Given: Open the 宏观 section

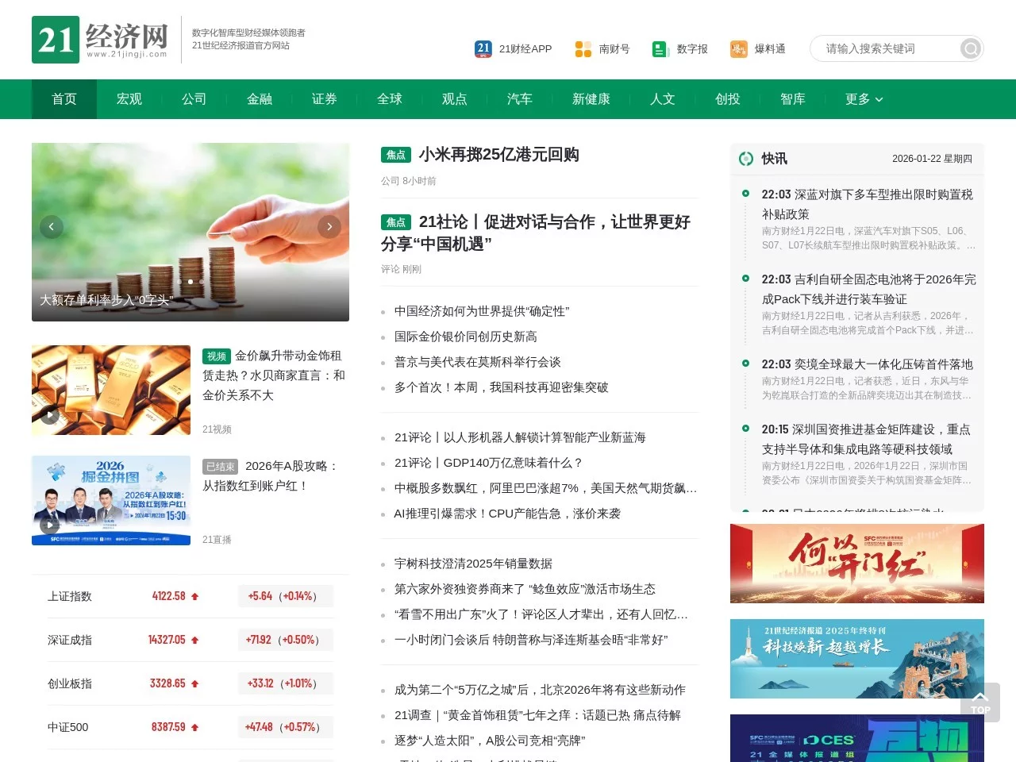Looking at the screenshot, I should (128, 99).
